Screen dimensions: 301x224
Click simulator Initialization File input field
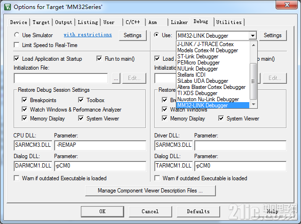tap(61, 78)
